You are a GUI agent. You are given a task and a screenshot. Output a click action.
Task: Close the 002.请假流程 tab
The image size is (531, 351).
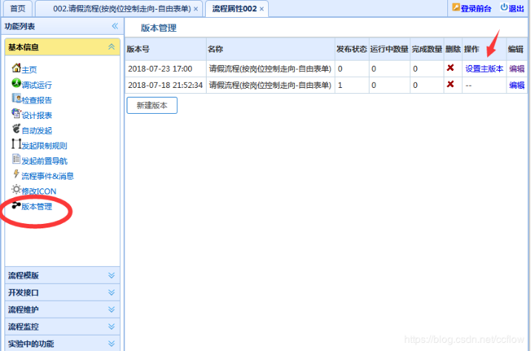pyautogui.click(x=196, y=9)
